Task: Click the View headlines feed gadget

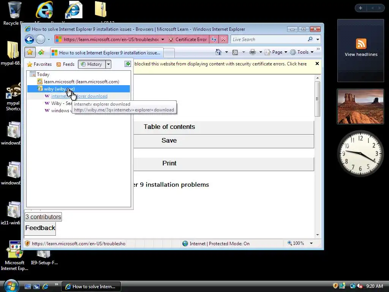Action: click(x=361, y=51)
